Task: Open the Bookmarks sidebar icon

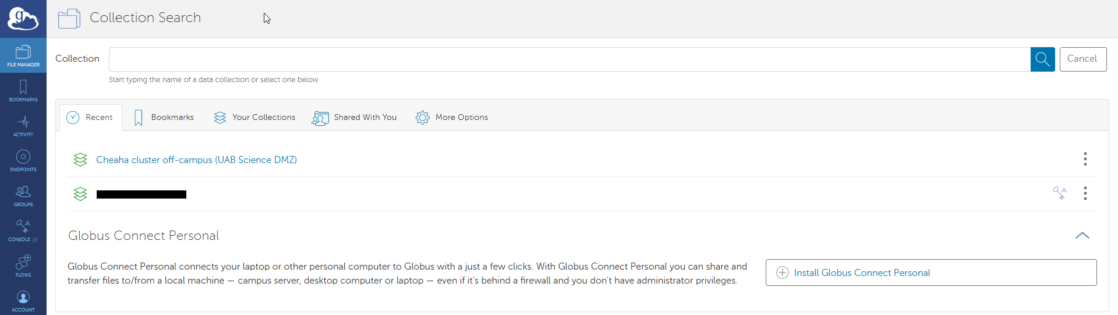Action: click(23, 90)
